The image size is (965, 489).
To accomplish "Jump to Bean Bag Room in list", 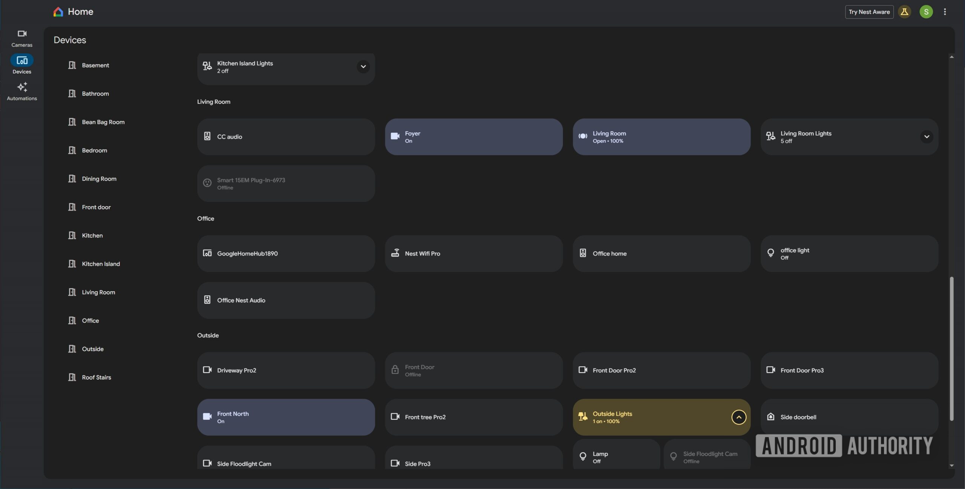I will (103, 122).
